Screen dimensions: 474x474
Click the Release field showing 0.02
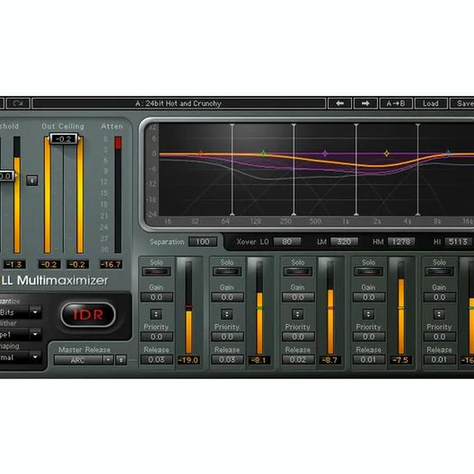tap(298, 359)
